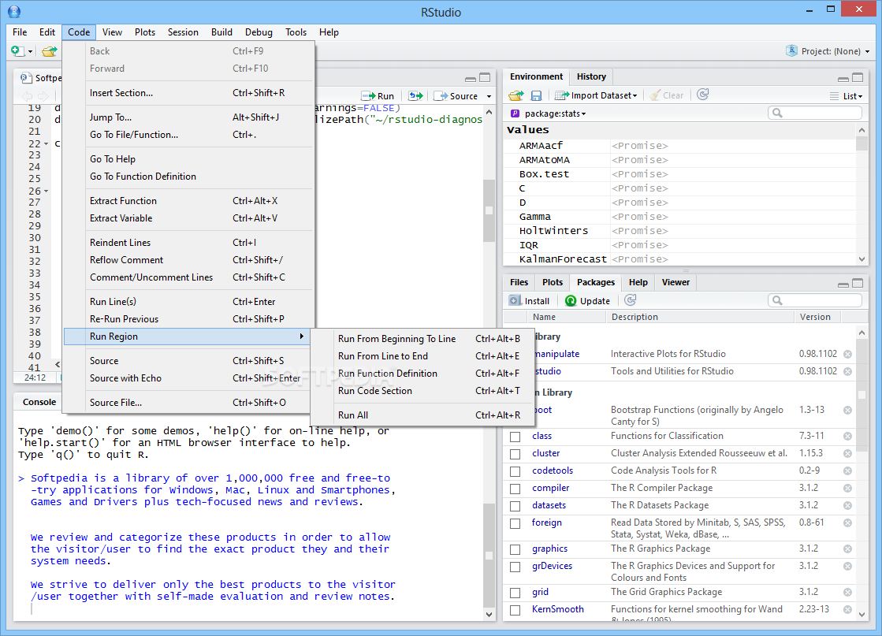882x636 pixels.
Task: Choose Run From Beginning To Line
Action: [x=422, y=339]
